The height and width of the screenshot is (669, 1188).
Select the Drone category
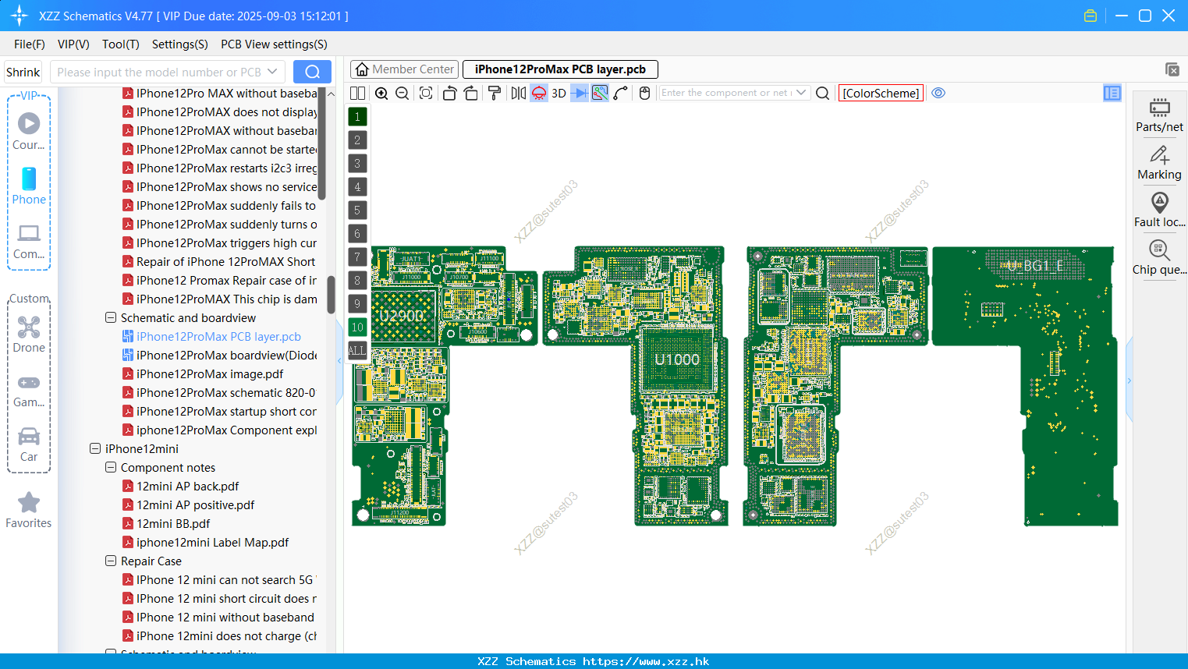[29, 334]
